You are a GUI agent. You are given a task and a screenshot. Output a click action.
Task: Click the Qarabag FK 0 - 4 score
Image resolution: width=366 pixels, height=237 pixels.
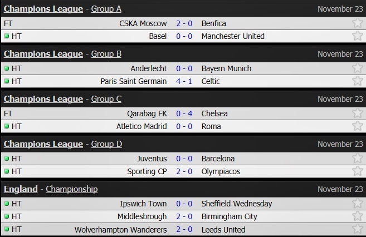point(184,113)
